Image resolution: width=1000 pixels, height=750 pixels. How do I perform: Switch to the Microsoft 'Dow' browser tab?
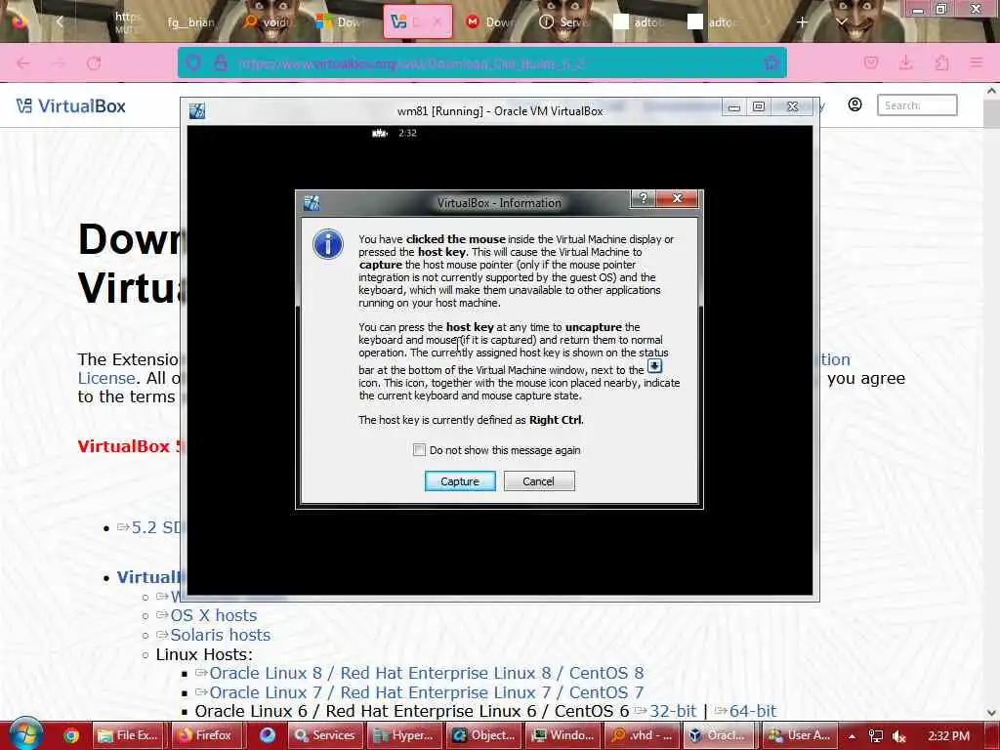[x=342, y=22]
